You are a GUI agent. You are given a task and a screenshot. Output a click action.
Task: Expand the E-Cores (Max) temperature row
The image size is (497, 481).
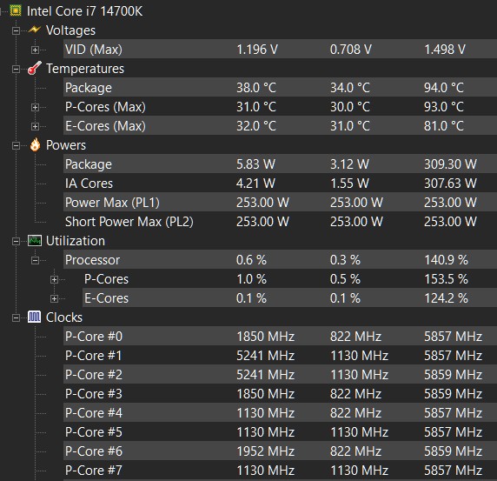[x=35, y=126]
